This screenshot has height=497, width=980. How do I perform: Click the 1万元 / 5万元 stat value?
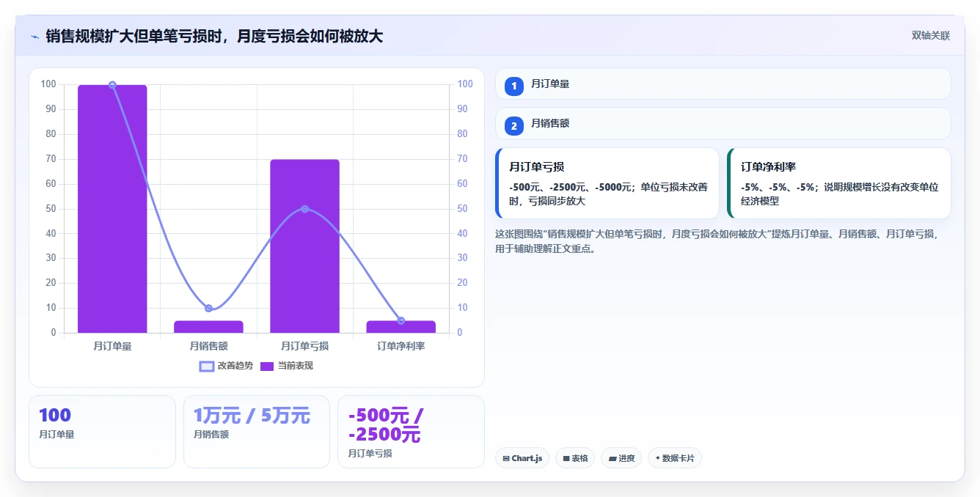[252, 416]
